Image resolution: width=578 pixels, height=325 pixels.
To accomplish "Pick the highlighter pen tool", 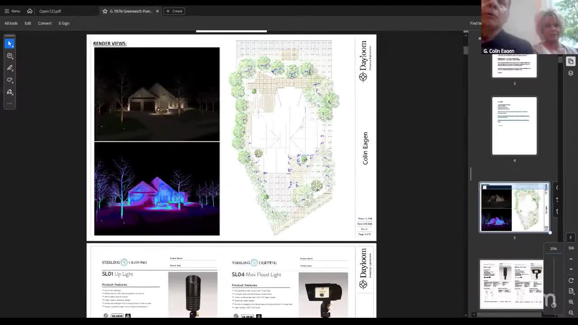I will [x=9, y=68].
